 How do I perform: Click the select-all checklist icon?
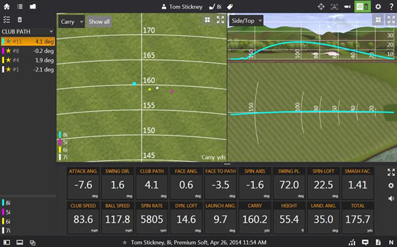(x=7, y=19)
